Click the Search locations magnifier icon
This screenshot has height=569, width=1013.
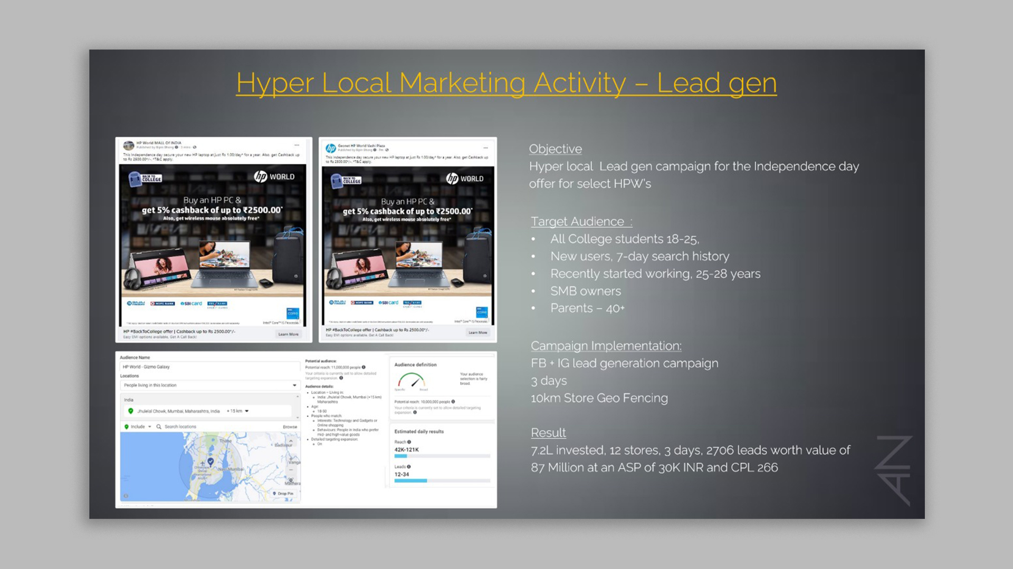(159, 427)
